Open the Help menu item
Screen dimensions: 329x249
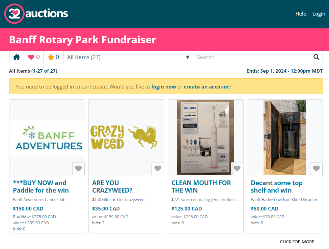301,14
